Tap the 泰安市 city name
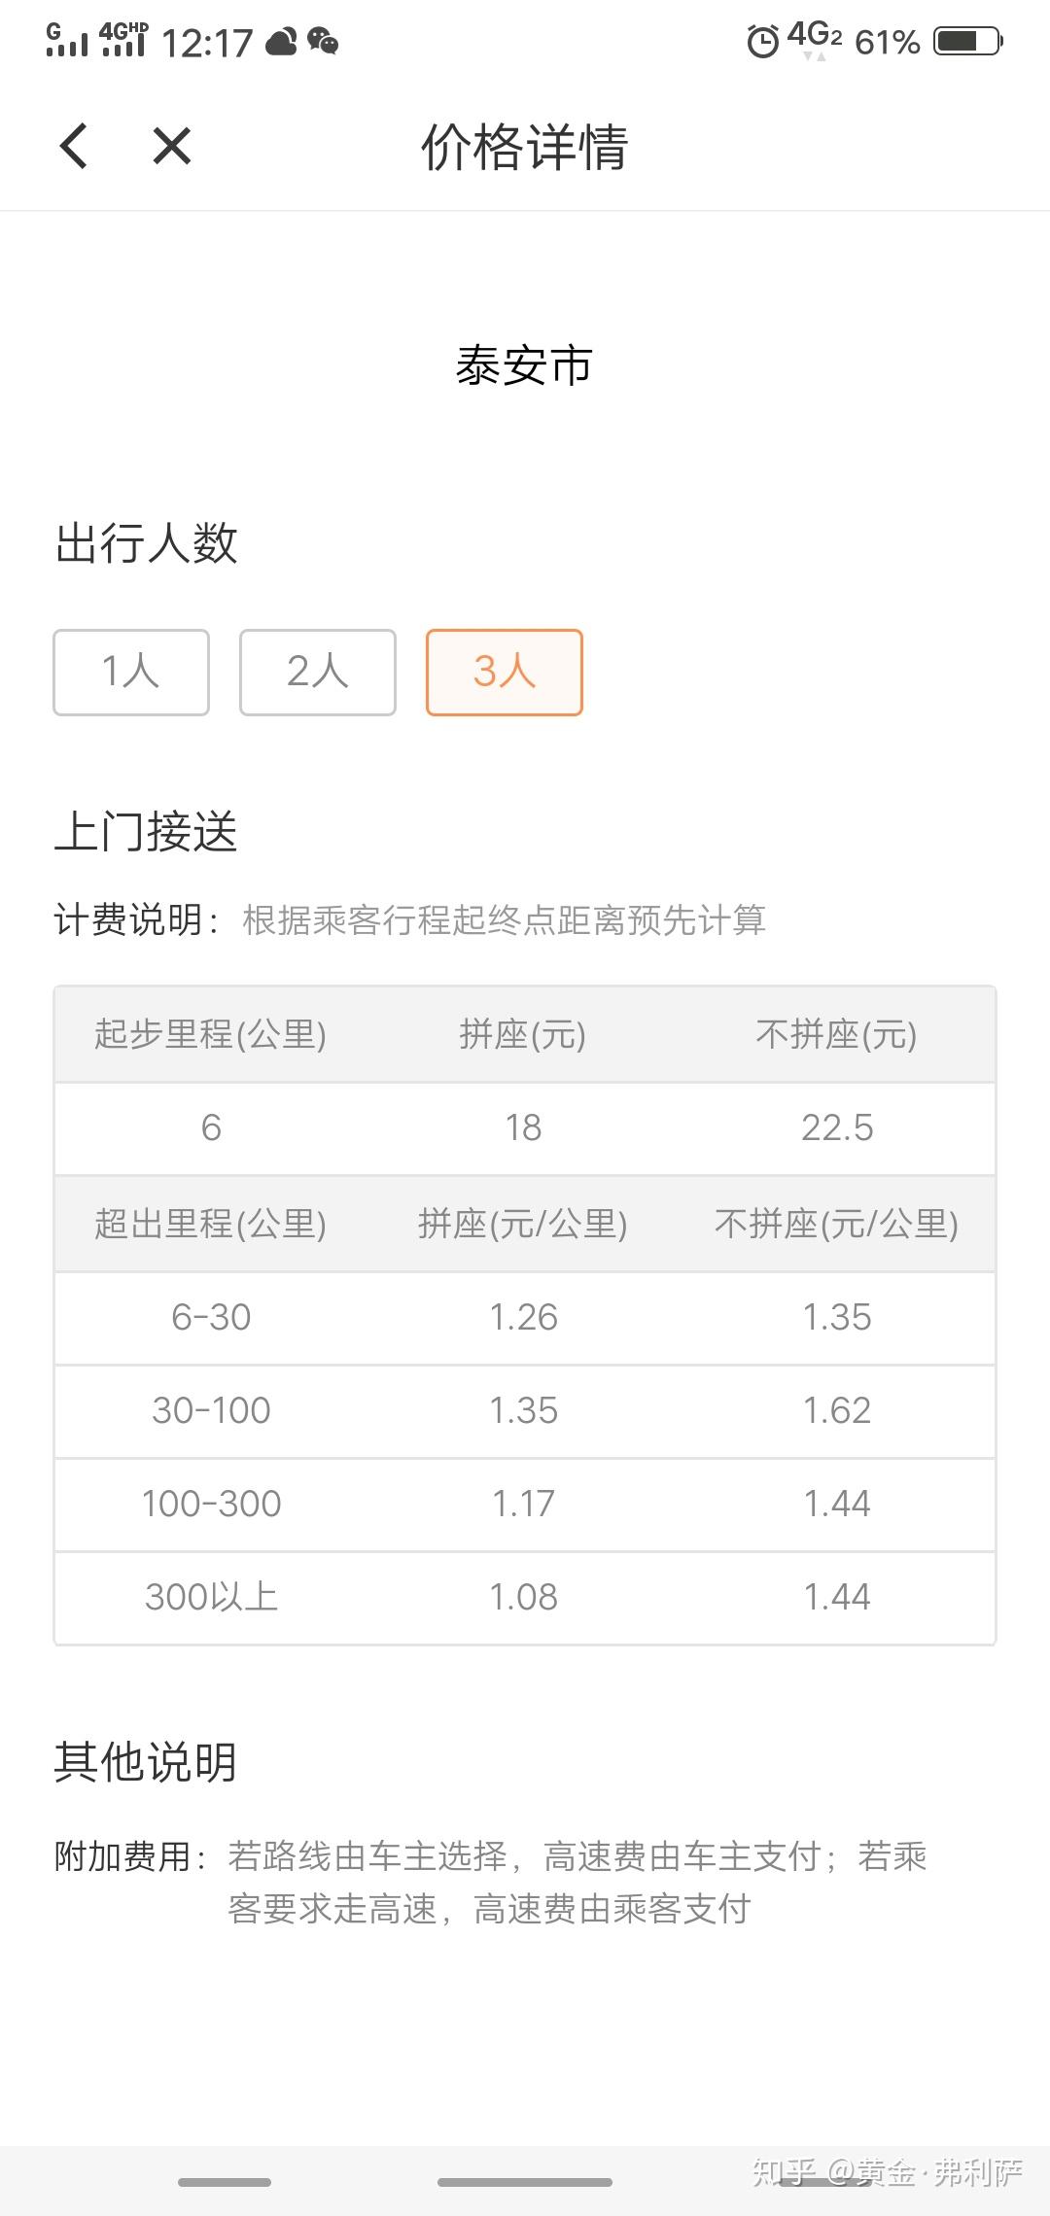This screenshot has width=1050, height=2216. click(524, 366)
